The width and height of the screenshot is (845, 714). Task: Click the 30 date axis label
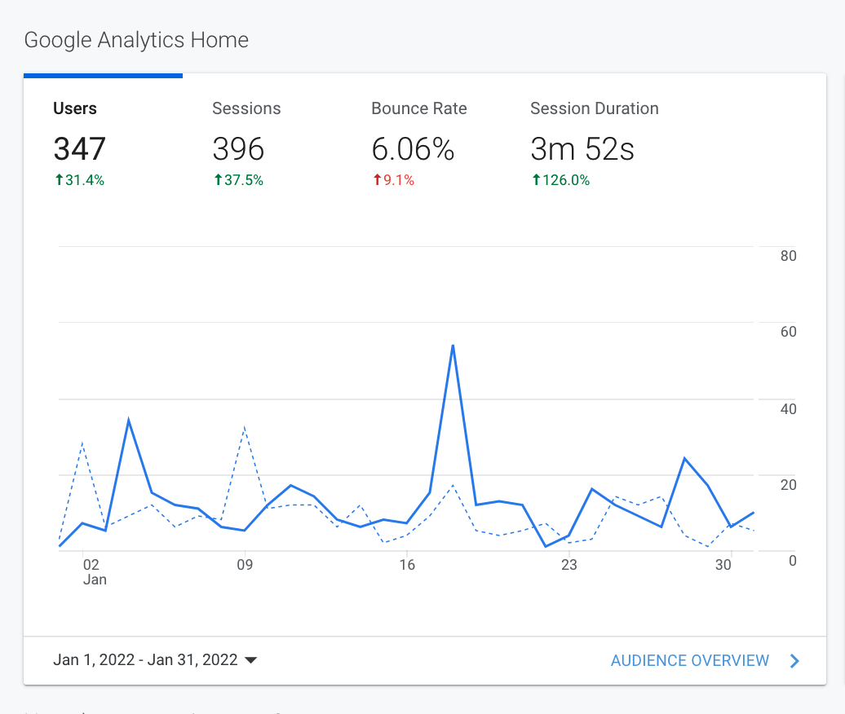[x=723, y=565]
